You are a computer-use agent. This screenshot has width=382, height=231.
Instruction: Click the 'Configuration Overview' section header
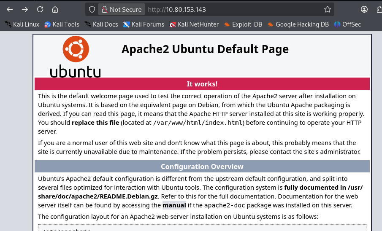coord(202,167)
